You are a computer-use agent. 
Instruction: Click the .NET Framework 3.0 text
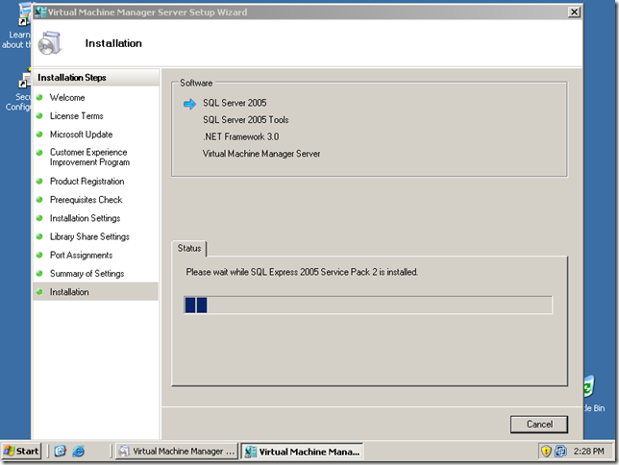[x=241, y=136]
